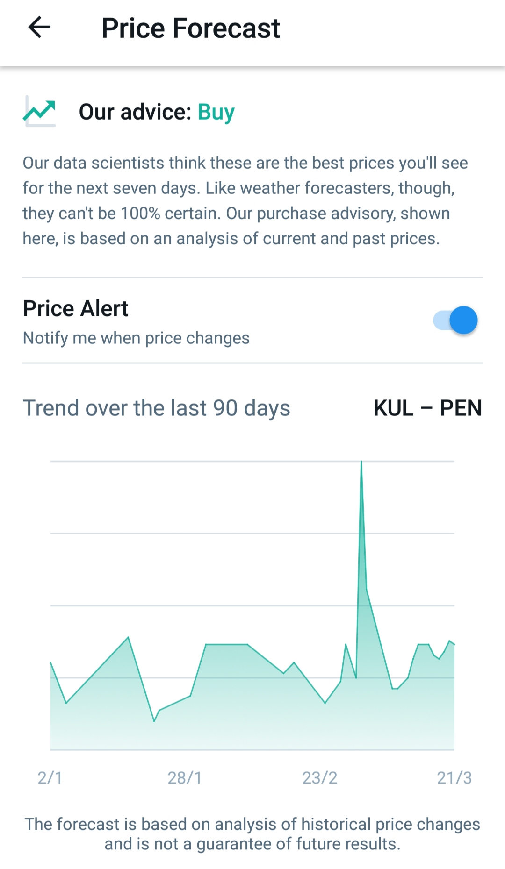Tap the back arrow icon
The image size is (505, 869).
pos(39,27)
